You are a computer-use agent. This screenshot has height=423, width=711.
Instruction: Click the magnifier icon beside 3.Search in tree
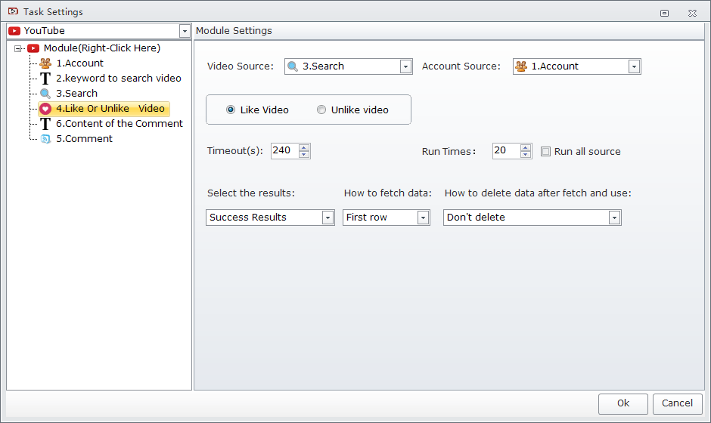[45, 94]
